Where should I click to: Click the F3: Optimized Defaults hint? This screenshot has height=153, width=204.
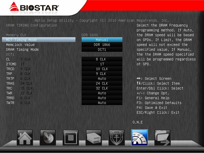click(159, 103)
